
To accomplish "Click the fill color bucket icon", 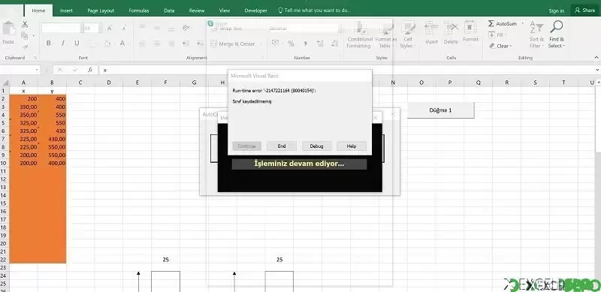I will [x=107, y=44].
